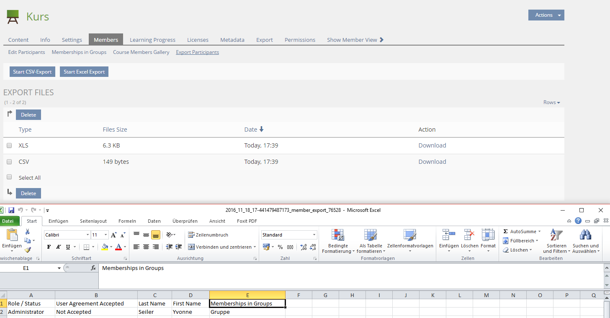Click the cut scissors icon
The width and height of the screenshot is (610, 318).
click(x=28, y=232)
